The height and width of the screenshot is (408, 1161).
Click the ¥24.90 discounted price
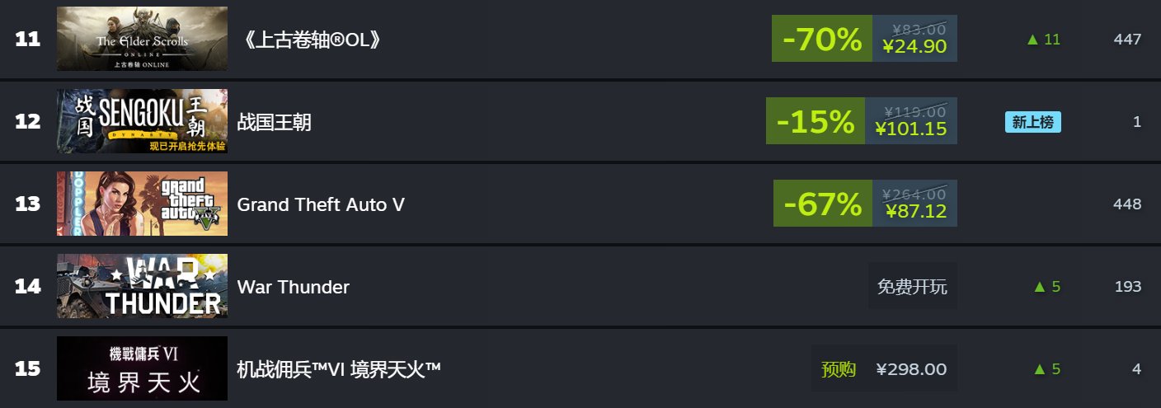click(914, 47)
